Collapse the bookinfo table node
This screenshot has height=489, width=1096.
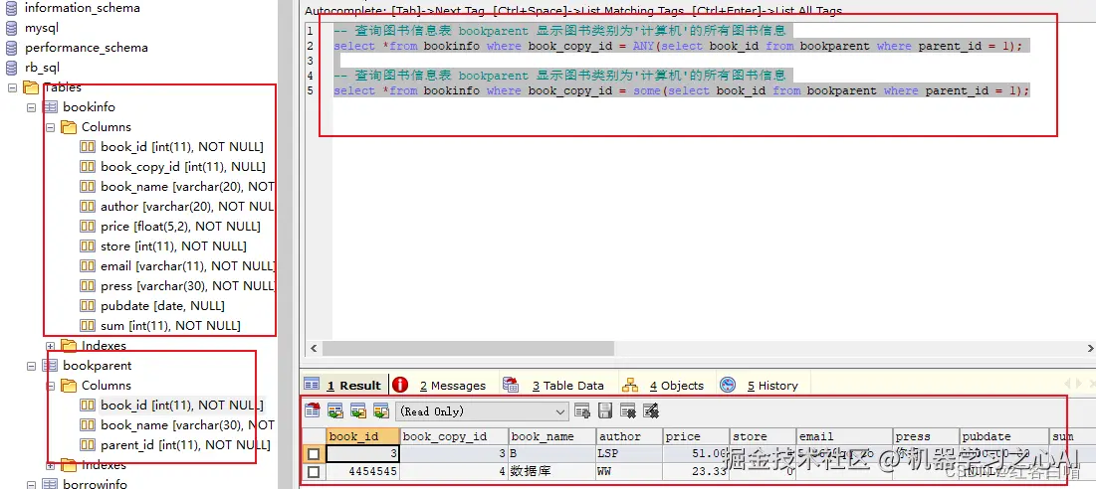coord(32,107)
